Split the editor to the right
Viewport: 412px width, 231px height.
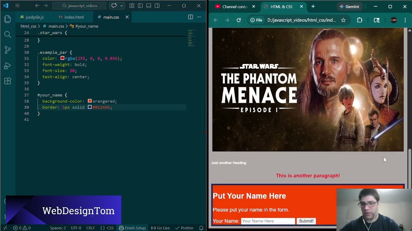tap(191, 17)
